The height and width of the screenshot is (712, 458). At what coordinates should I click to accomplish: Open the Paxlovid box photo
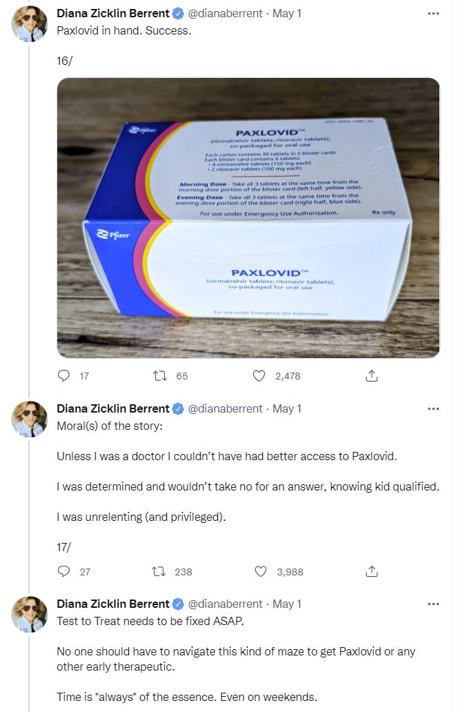click(x=248, y=218)
